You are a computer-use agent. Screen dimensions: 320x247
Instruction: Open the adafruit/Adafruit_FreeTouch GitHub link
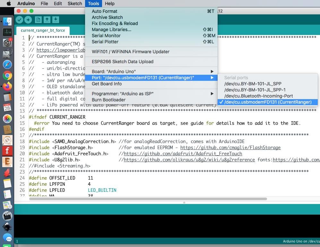point(183,154)
